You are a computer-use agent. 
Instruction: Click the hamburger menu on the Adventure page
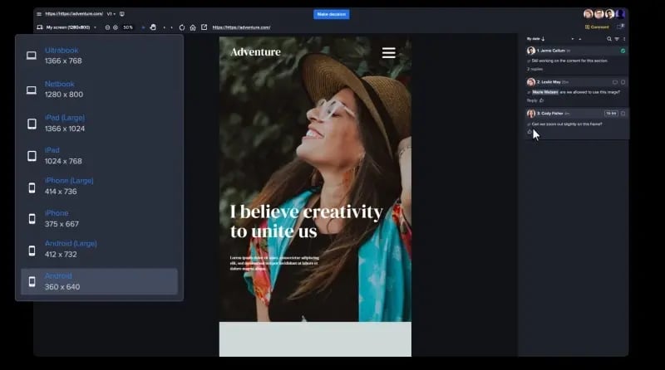coord(388,53)
